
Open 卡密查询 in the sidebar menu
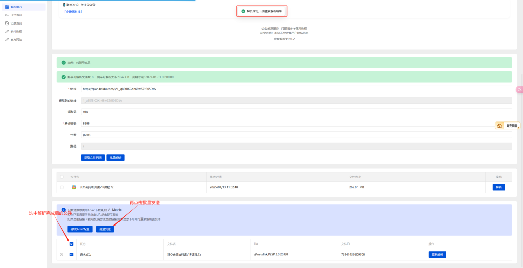(16, 15)
